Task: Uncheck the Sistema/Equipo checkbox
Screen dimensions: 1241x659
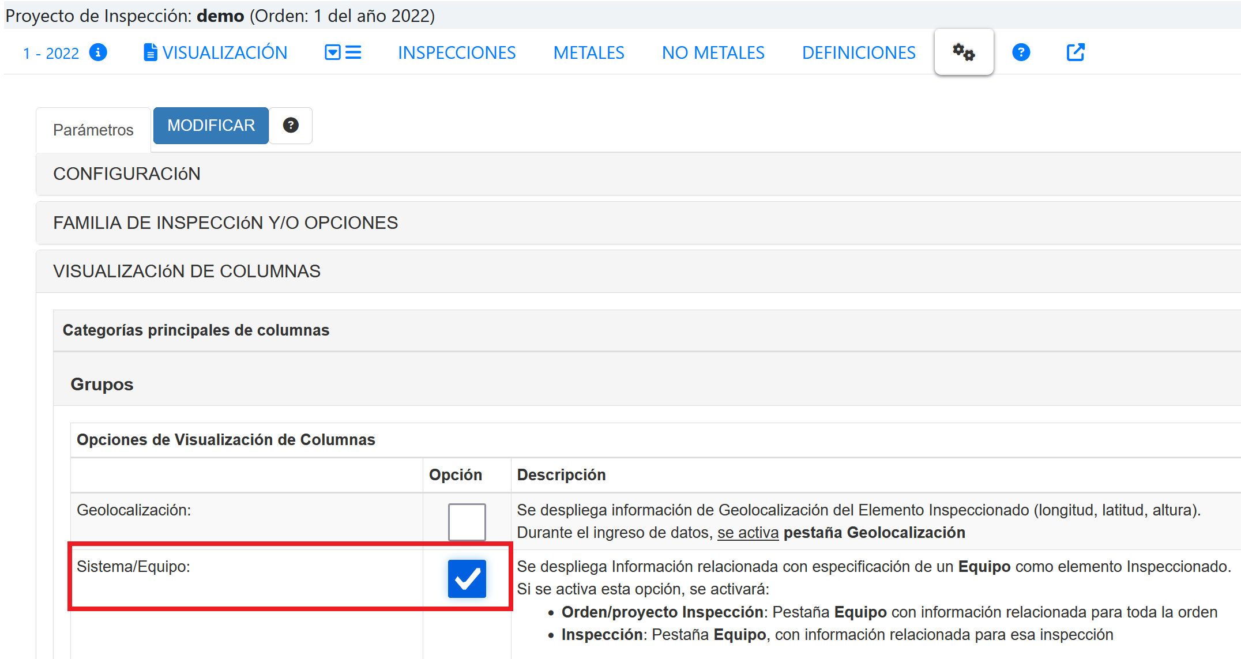Action: point(467,578)
